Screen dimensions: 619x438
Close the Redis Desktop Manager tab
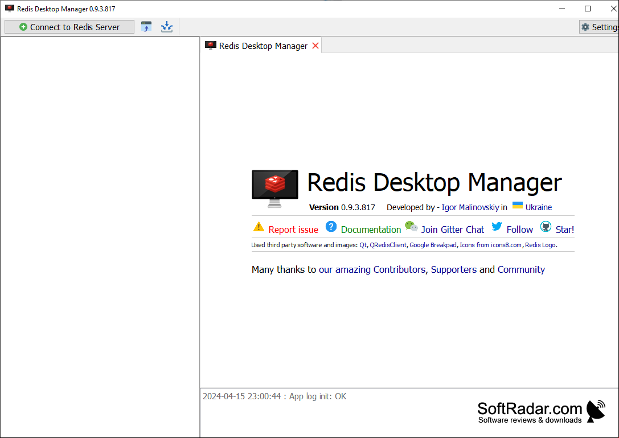coord(315,46)
